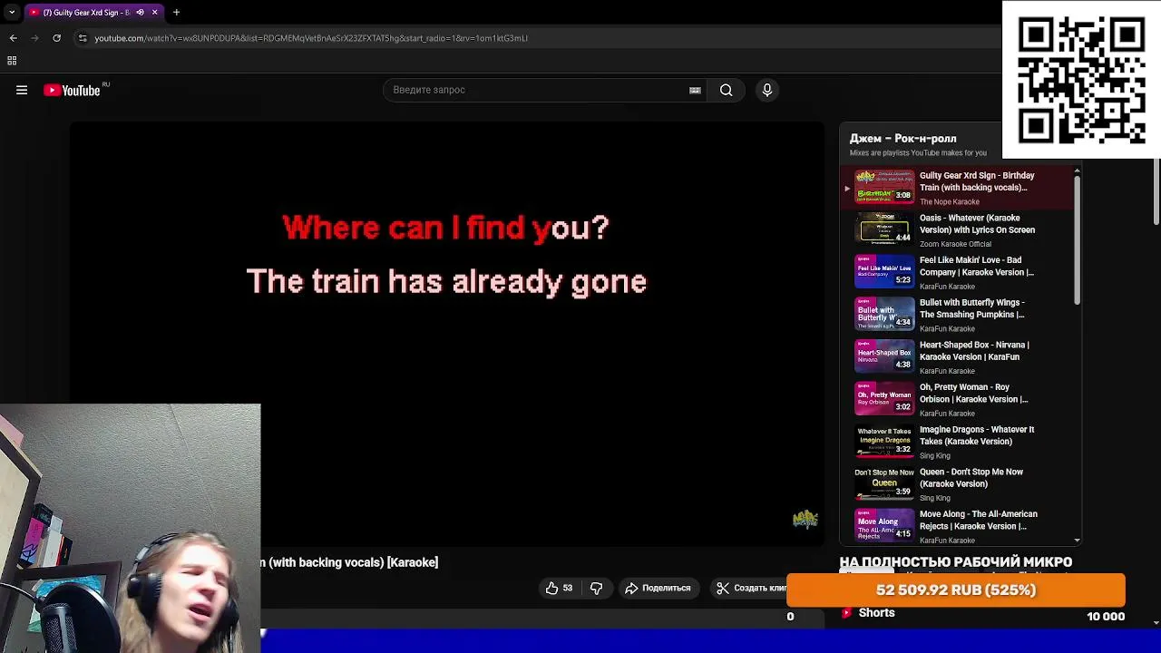
Task: Go back with browser back arrow
Action: 13,38
